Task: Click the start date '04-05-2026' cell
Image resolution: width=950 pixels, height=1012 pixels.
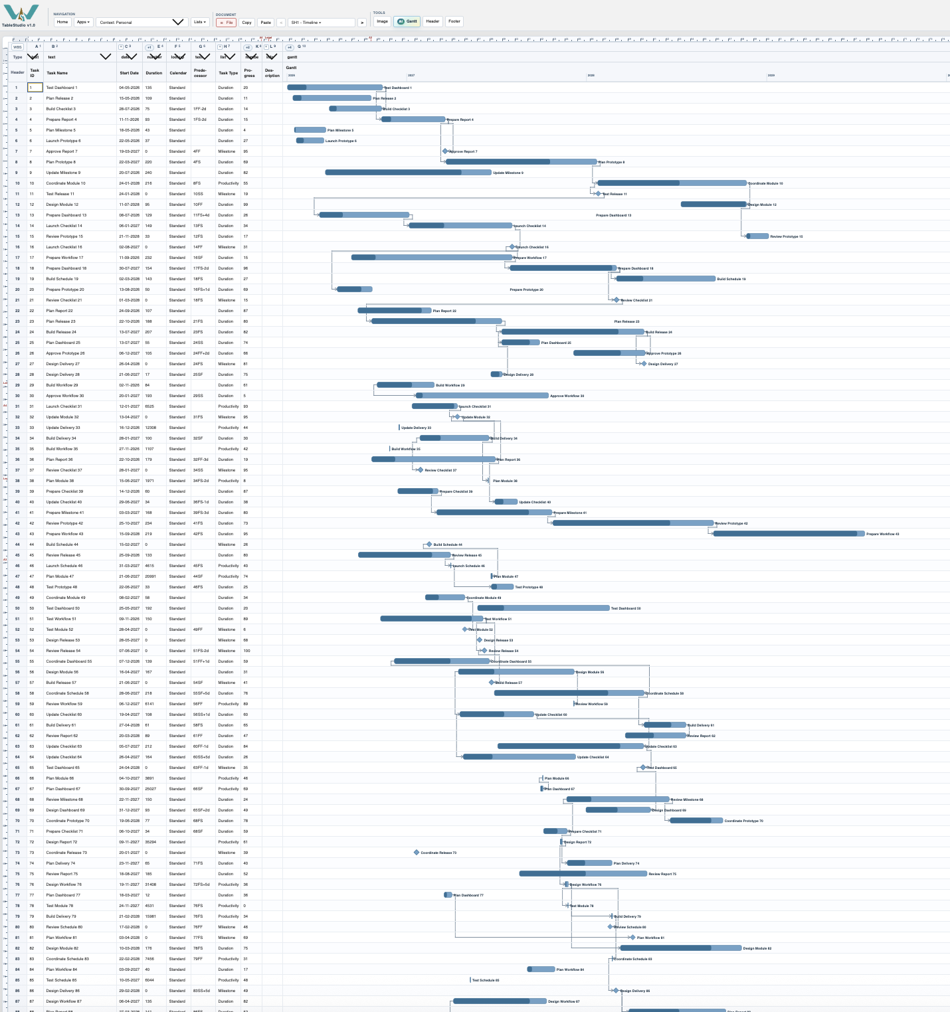Action: 130,88
